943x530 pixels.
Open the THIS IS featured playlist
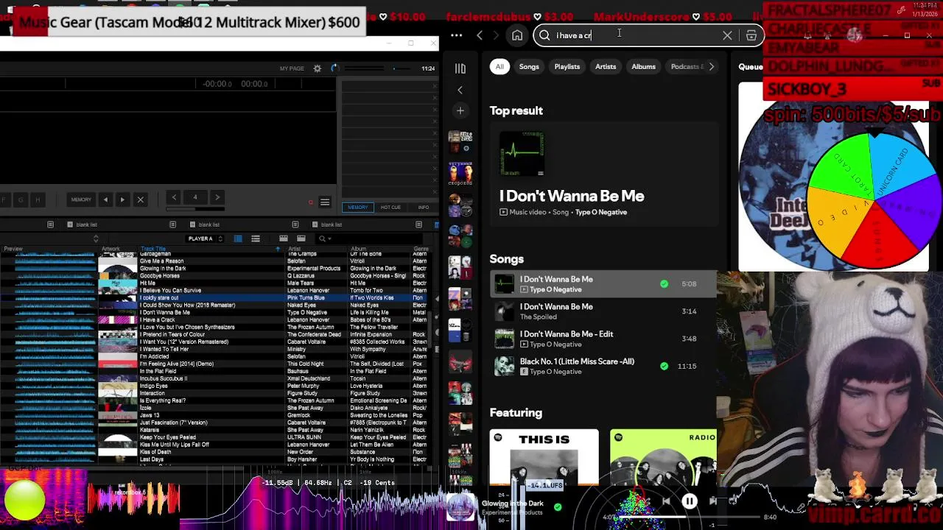544,457
